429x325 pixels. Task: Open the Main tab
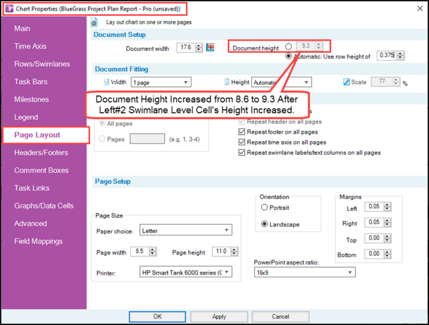pos(22,29)
